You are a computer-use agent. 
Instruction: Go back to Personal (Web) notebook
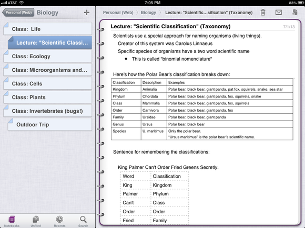(x=18, y=13)
